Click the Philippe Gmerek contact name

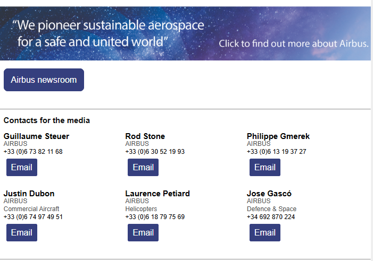coord(278,136)
